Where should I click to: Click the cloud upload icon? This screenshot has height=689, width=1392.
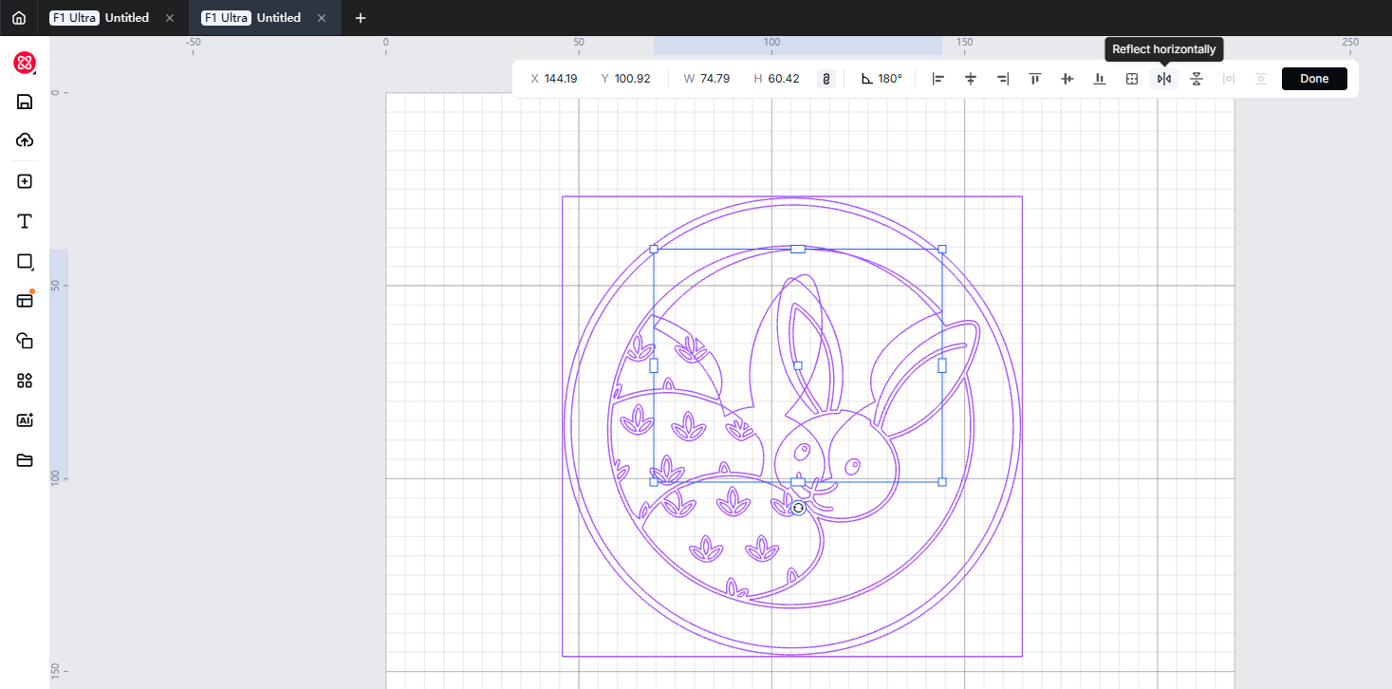click(x=25, y=140)
